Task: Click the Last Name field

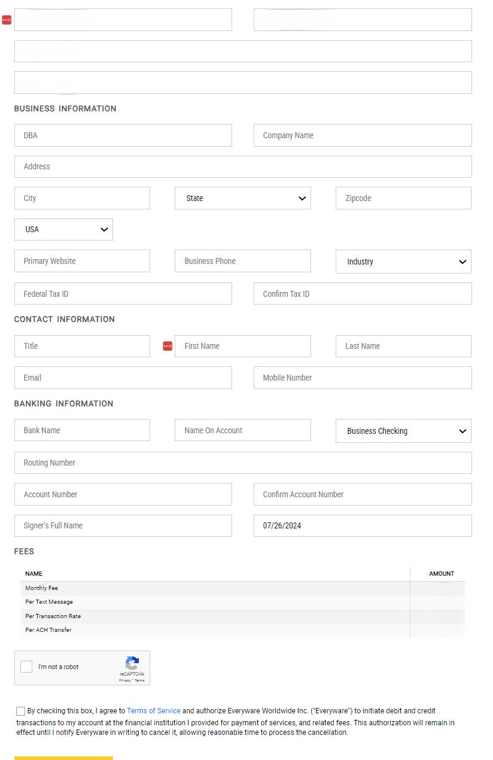Action: (403, 346)
